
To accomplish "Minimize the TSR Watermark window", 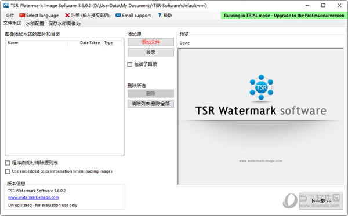I will coord(307,5).
